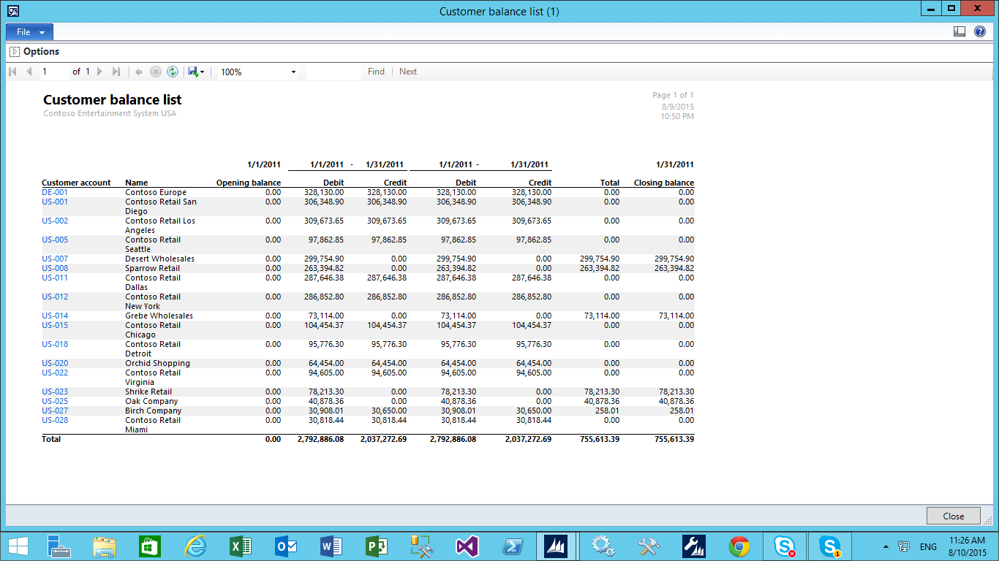
Task: Launch Word from taskbar
Action: pos(331,546)
